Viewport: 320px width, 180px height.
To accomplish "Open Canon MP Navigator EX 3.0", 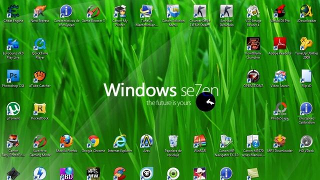I will pyautogui.click(x=226, y=141).
